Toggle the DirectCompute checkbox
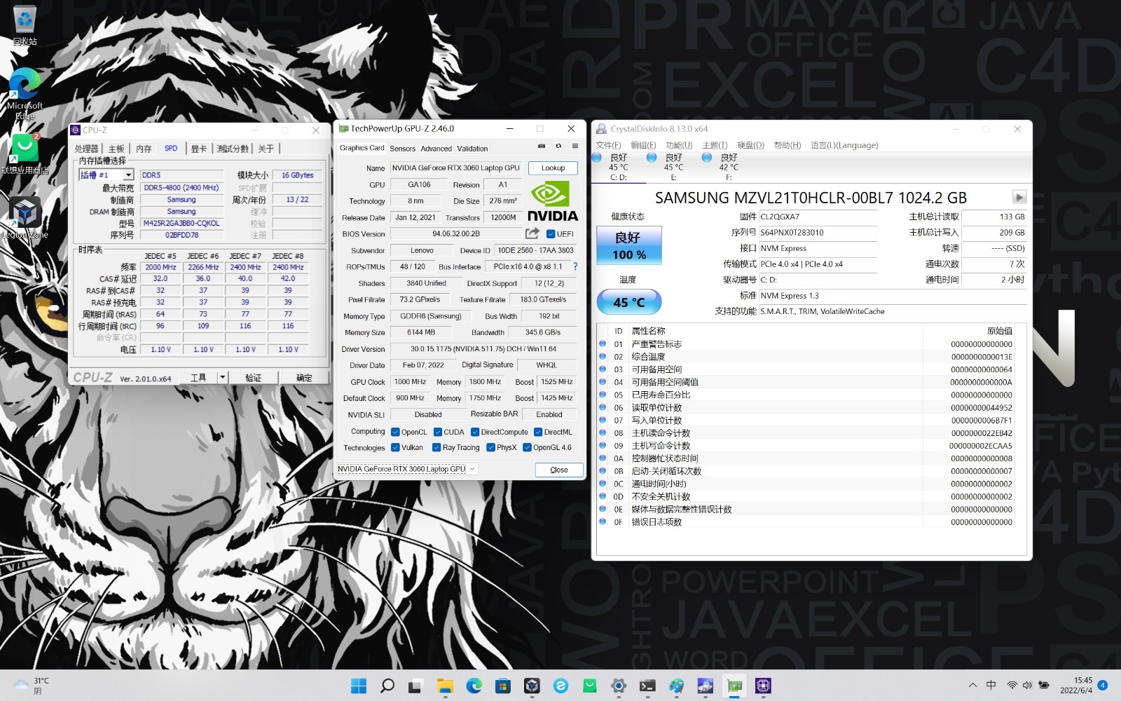Screen dimensions: 1121x701 tap(475, 432)
